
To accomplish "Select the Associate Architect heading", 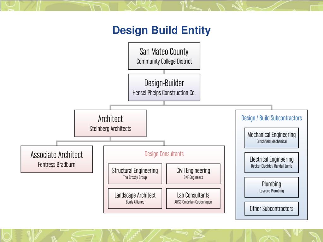I will (57, 155).
